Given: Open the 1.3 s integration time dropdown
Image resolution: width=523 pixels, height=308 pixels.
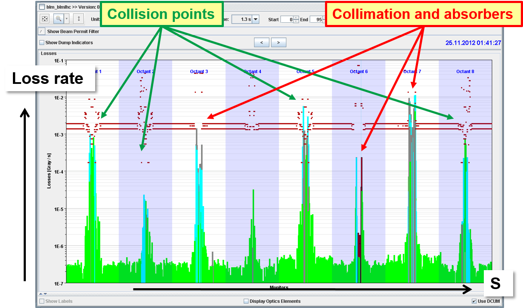Looking at the screenshot, I should [255, 19].
